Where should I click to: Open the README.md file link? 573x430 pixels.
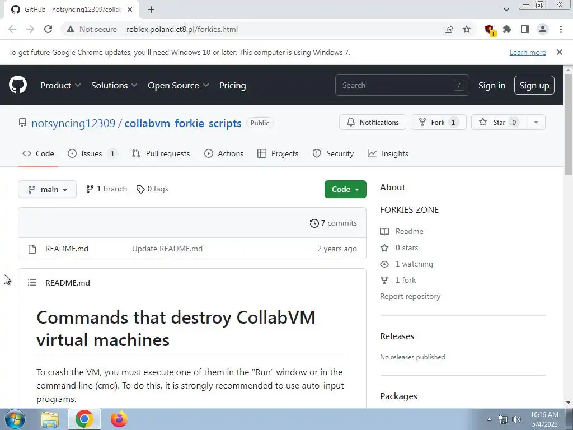[x=67, y=249]
